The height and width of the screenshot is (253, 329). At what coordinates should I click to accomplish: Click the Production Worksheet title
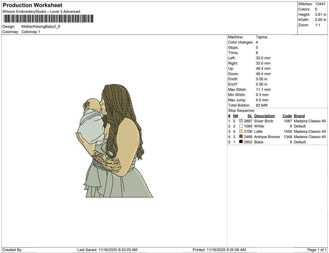point(33,5)
